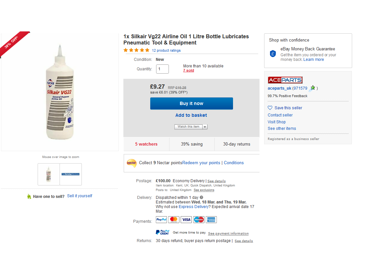
Task: Click the American Express payment icon
Action: click(211, 220)
